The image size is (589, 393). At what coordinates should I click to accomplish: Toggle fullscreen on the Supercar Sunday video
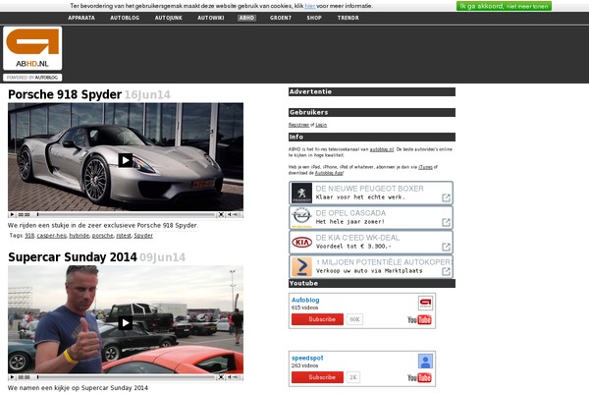[221, 377]
